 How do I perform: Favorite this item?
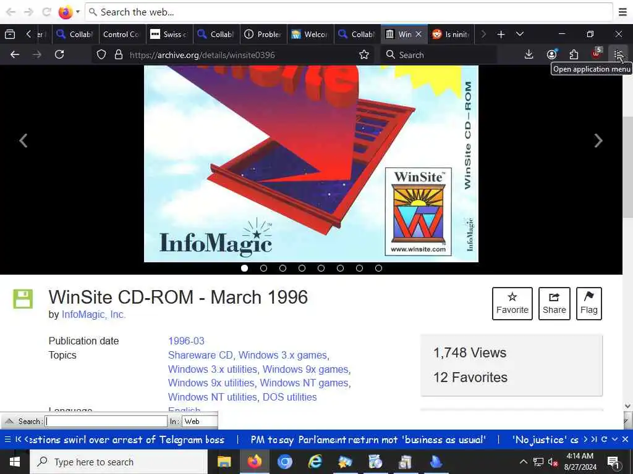pyautogui.click(x=512, y=304)
